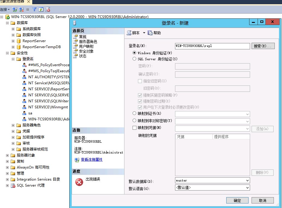Click the blue funnel Filter icon
Screen dimensions: 282x208
point(34,10)
